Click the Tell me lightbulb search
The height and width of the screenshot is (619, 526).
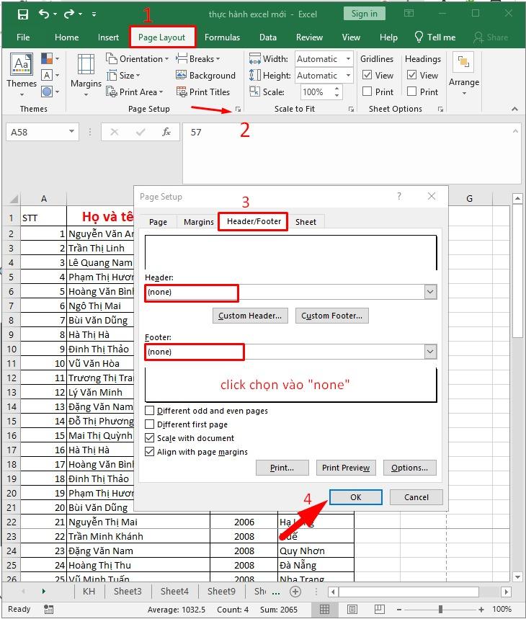[434, 37]
